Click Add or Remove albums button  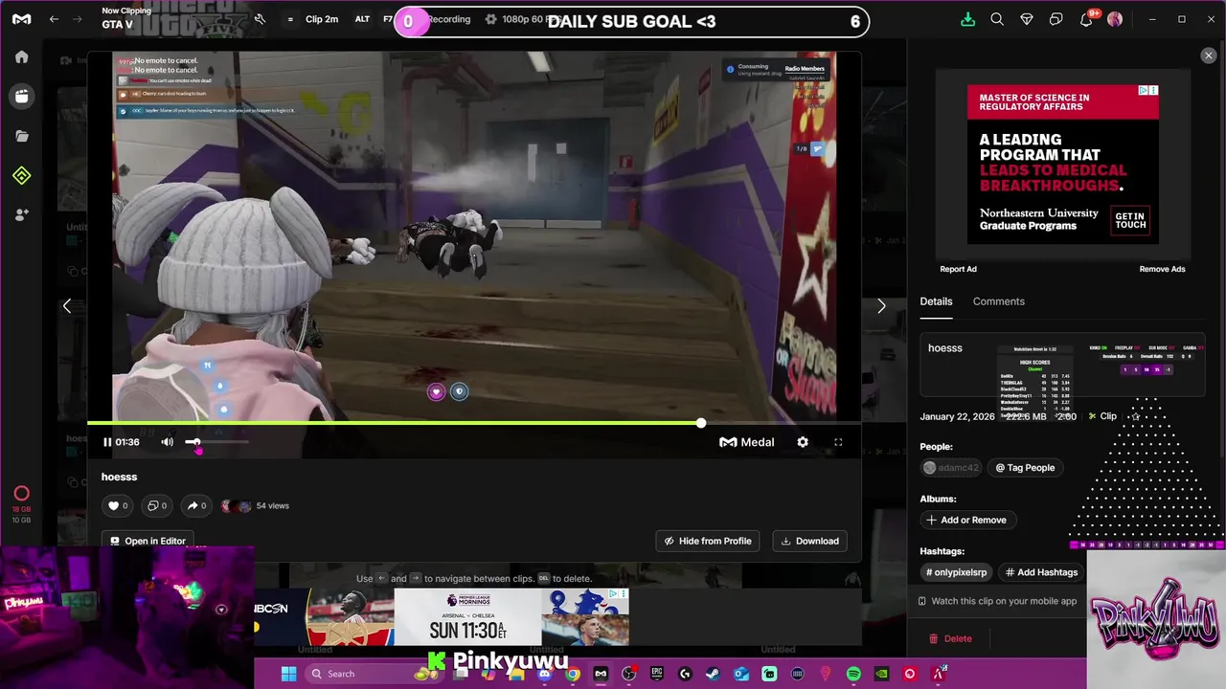tap(965, 520)
